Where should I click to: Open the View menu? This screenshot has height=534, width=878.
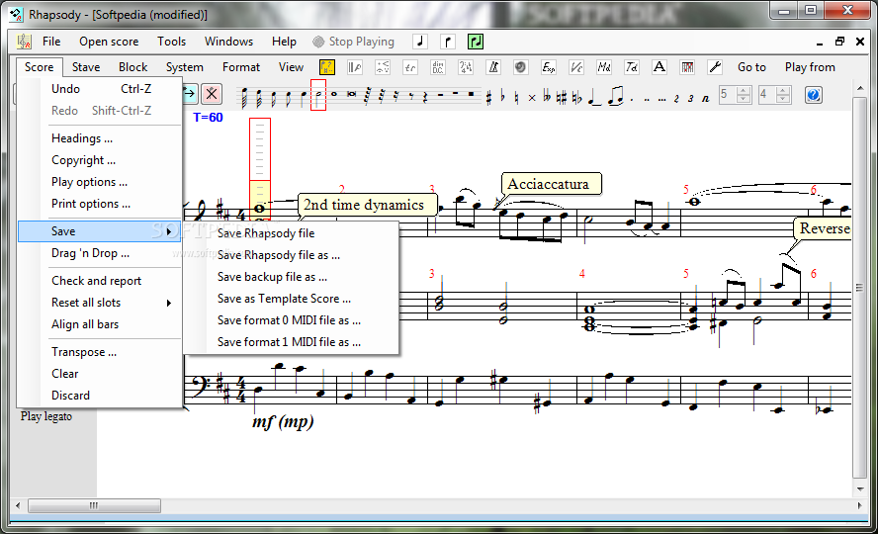tap(291, 67)
